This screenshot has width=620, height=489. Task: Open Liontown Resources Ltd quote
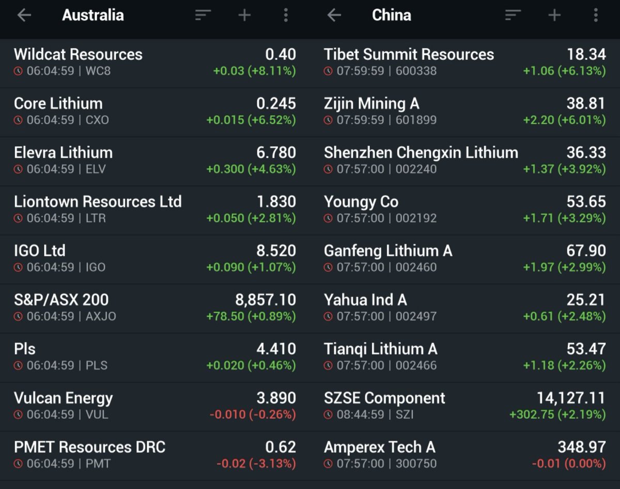pyautogui.click(x=155, y=210)
